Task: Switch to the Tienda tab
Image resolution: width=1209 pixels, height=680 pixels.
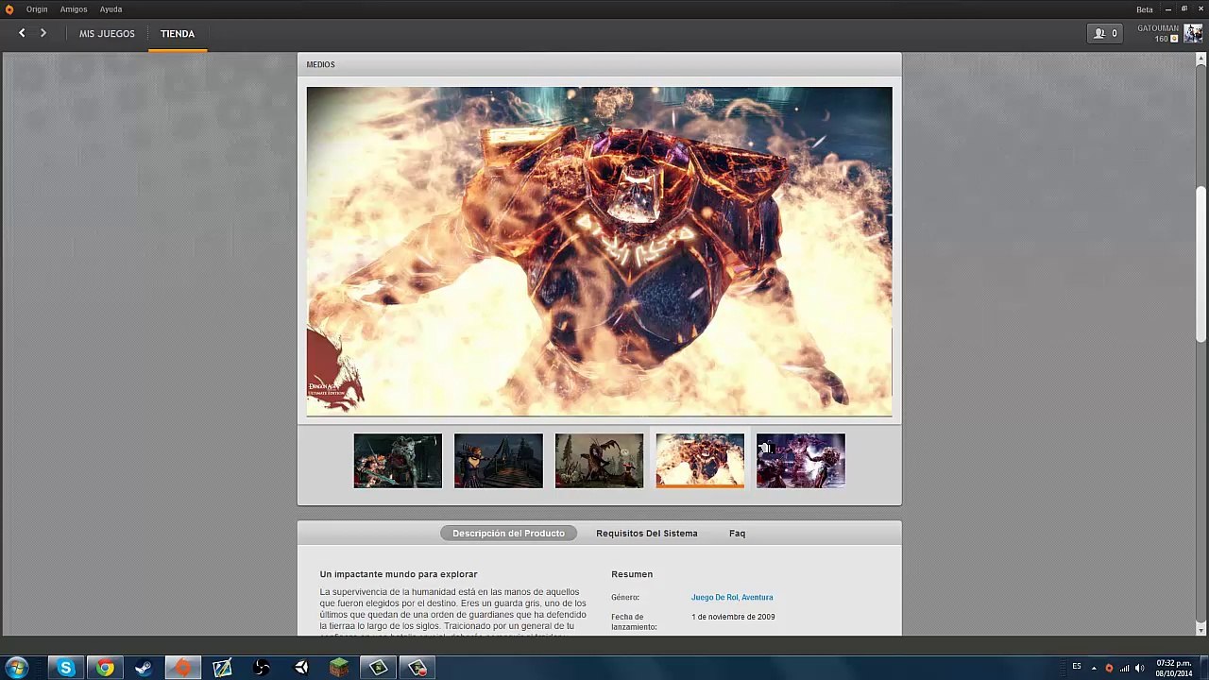Action: (x=178, y=34)
